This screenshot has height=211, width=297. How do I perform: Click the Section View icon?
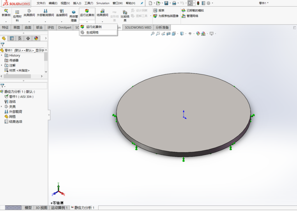[168, 34]
